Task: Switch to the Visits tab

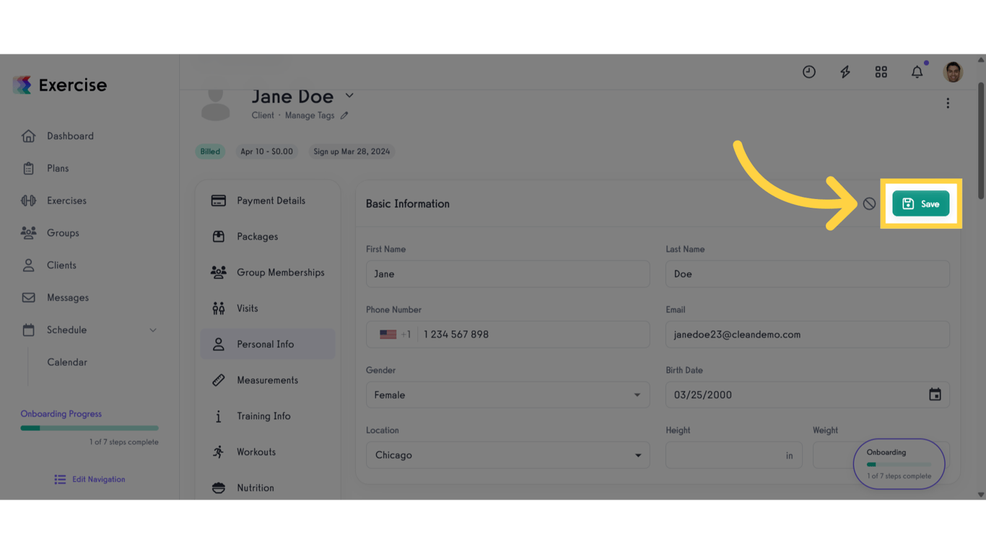Action: (x=268, y=309)
